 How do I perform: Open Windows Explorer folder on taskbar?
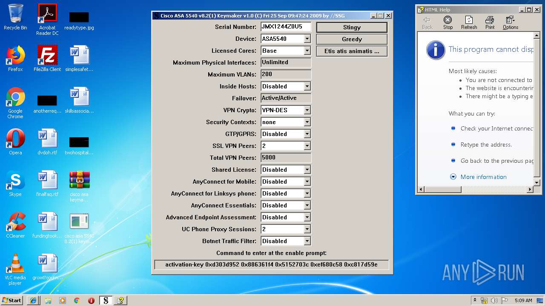[48, 300]
